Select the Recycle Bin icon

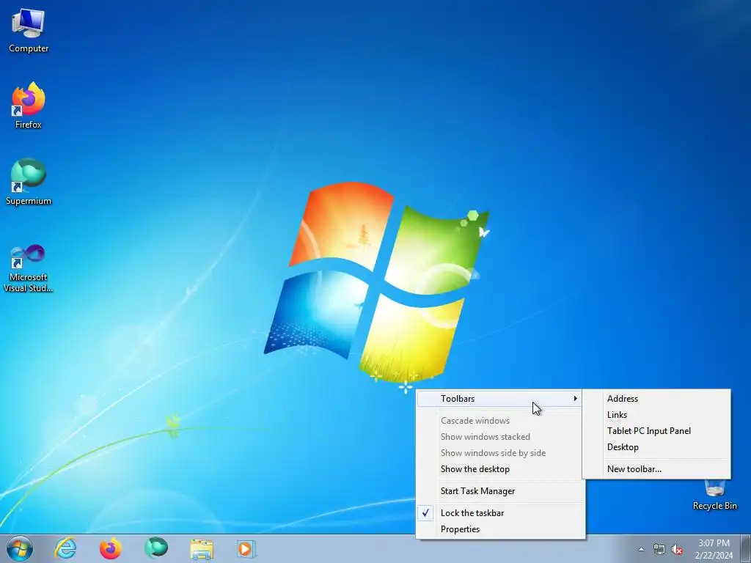(714, 494)
